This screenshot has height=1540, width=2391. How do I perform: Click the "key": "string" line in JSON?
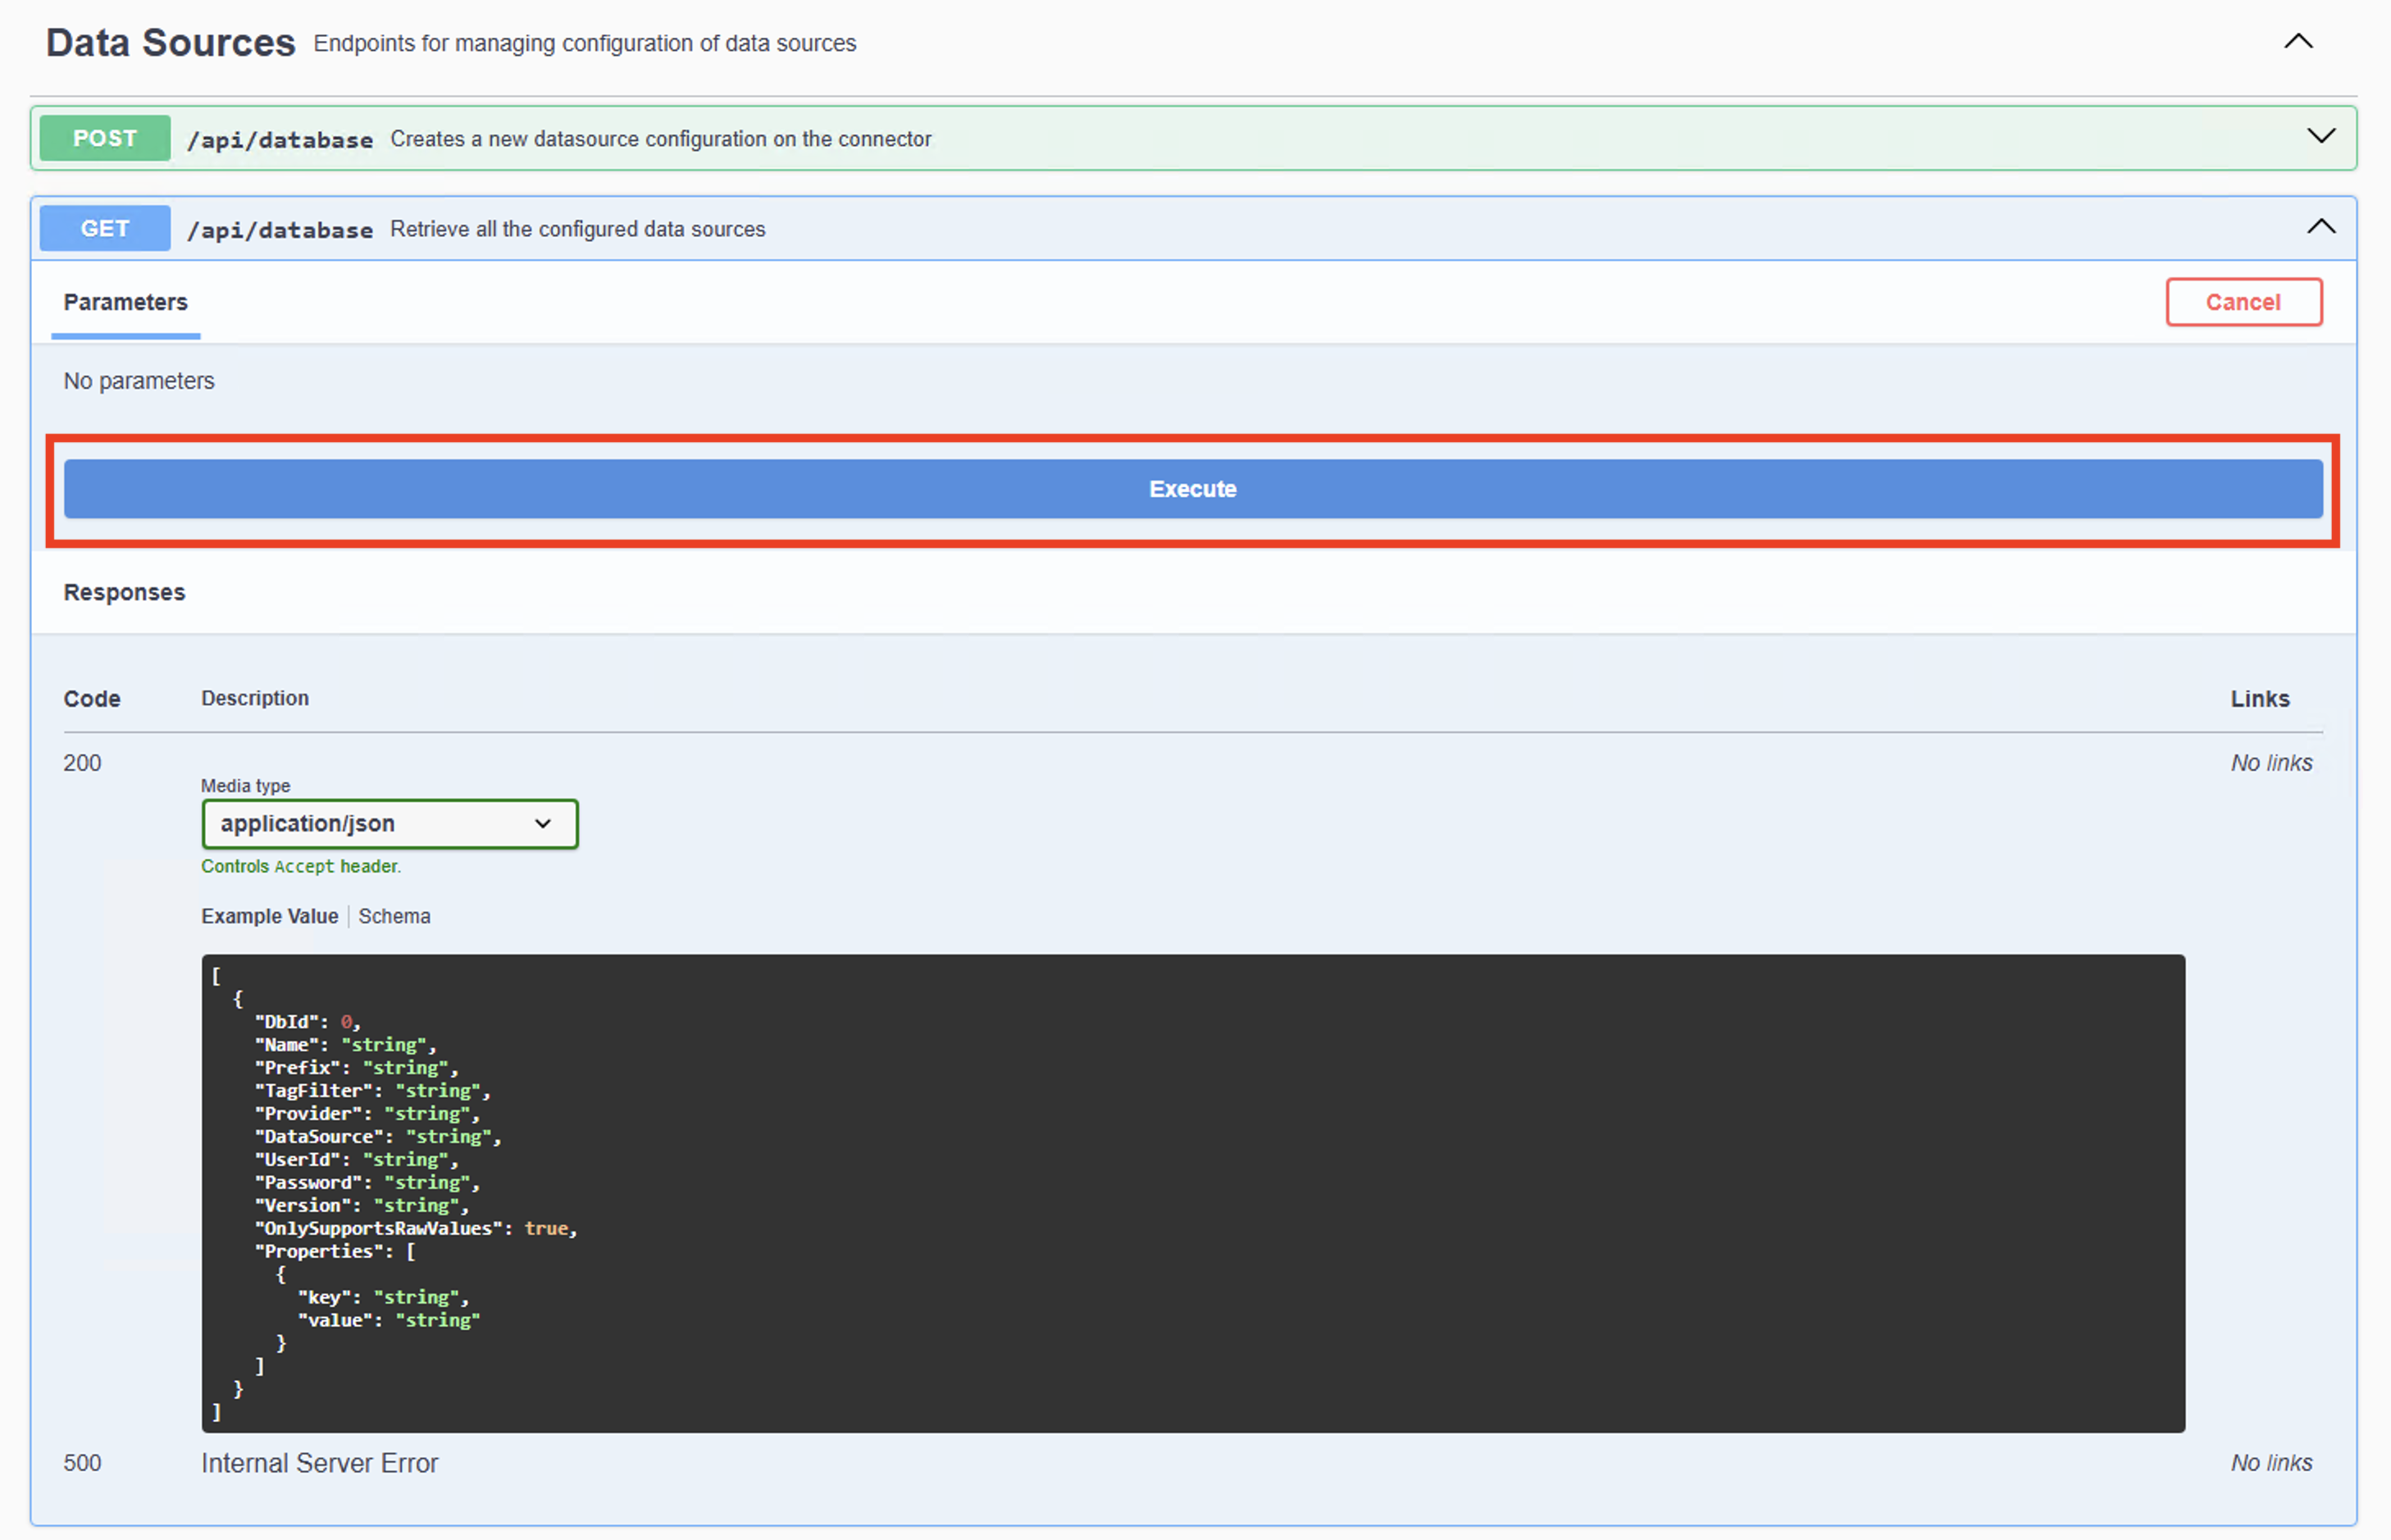tap(384, 1297)
